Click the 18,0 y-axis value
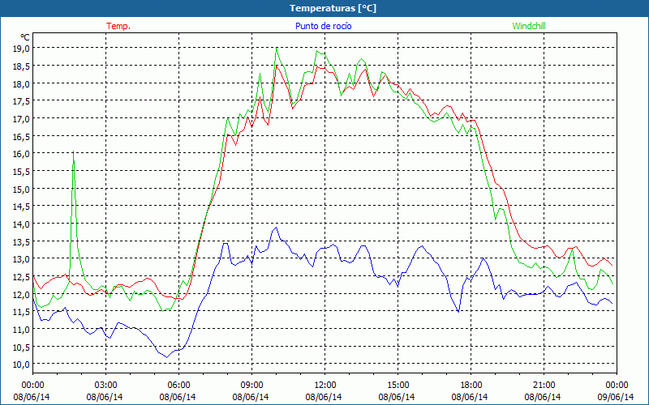649x405 pixels. pyautogui.click(x=22, y=84)
